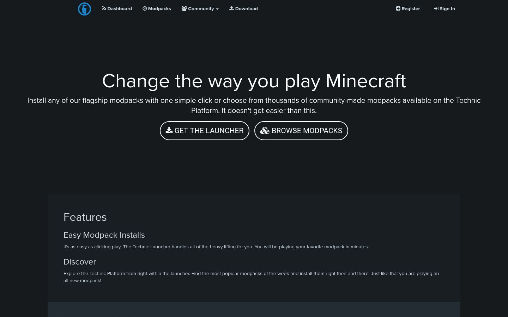
Task: Open the Download nav link
Action: [243, 9]
